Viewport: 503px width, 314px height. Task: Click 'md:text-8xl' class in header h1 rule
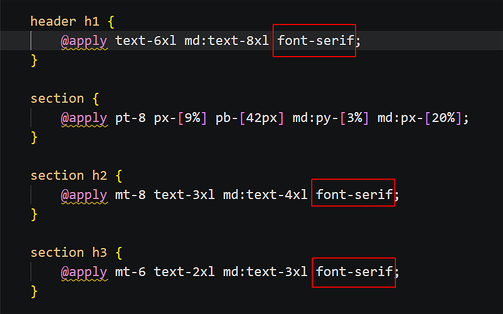pos(226,41)
